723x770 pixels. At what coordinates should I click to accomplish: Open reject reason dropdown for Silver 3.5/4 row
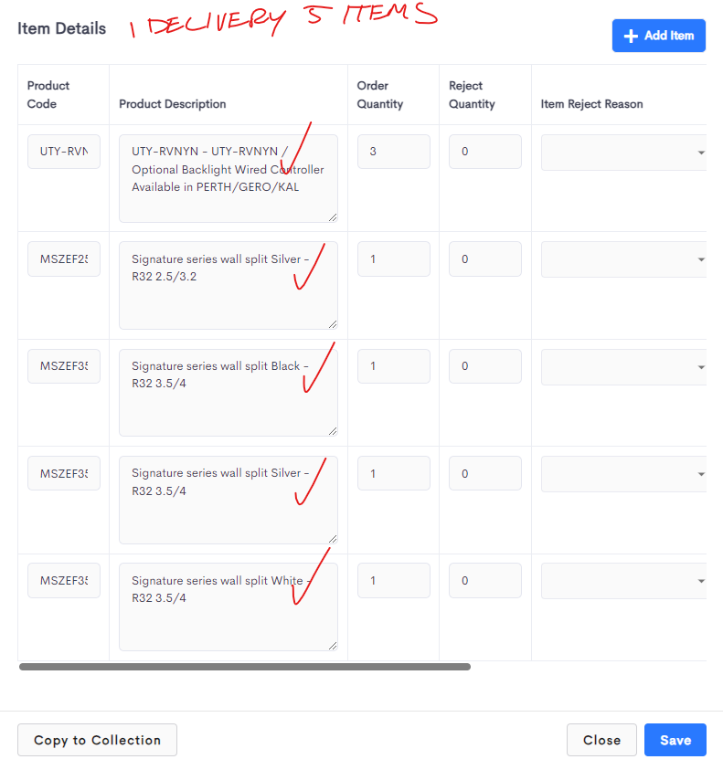[623, 474]
